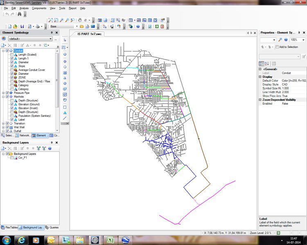Click the green Compute arrow icon

pyautogui.click(x=156, y=27)
